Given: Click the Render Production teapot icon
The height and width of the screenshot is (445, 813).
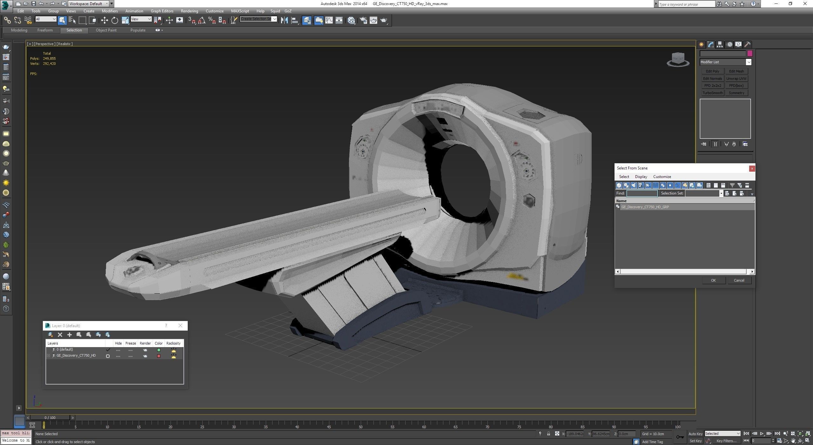Looking at the screenshot, I should point(384,20).
